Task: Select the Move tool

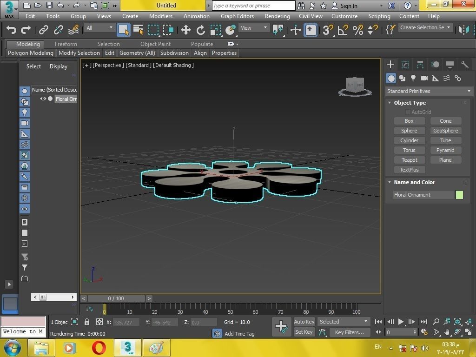Action: coord(185,30)
